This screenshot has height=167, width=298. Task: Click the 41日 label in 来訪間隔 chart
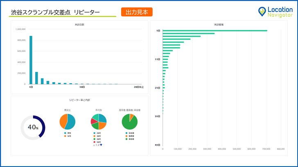158,145
